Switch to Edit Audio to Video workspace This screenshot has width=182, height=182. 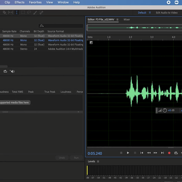(166, 12)
